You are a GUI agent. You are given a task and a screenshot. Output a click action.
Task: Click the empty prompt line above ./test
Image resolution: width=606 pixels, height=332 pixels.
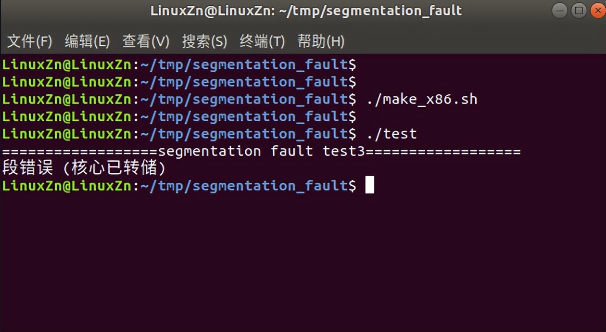[x=179, y=116]
